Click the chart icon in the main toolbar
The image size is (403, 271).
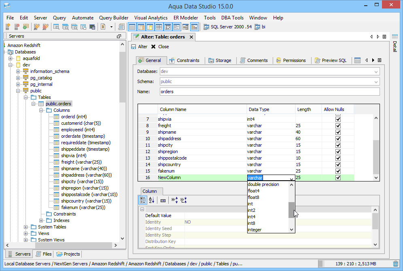tap(194, 27)
